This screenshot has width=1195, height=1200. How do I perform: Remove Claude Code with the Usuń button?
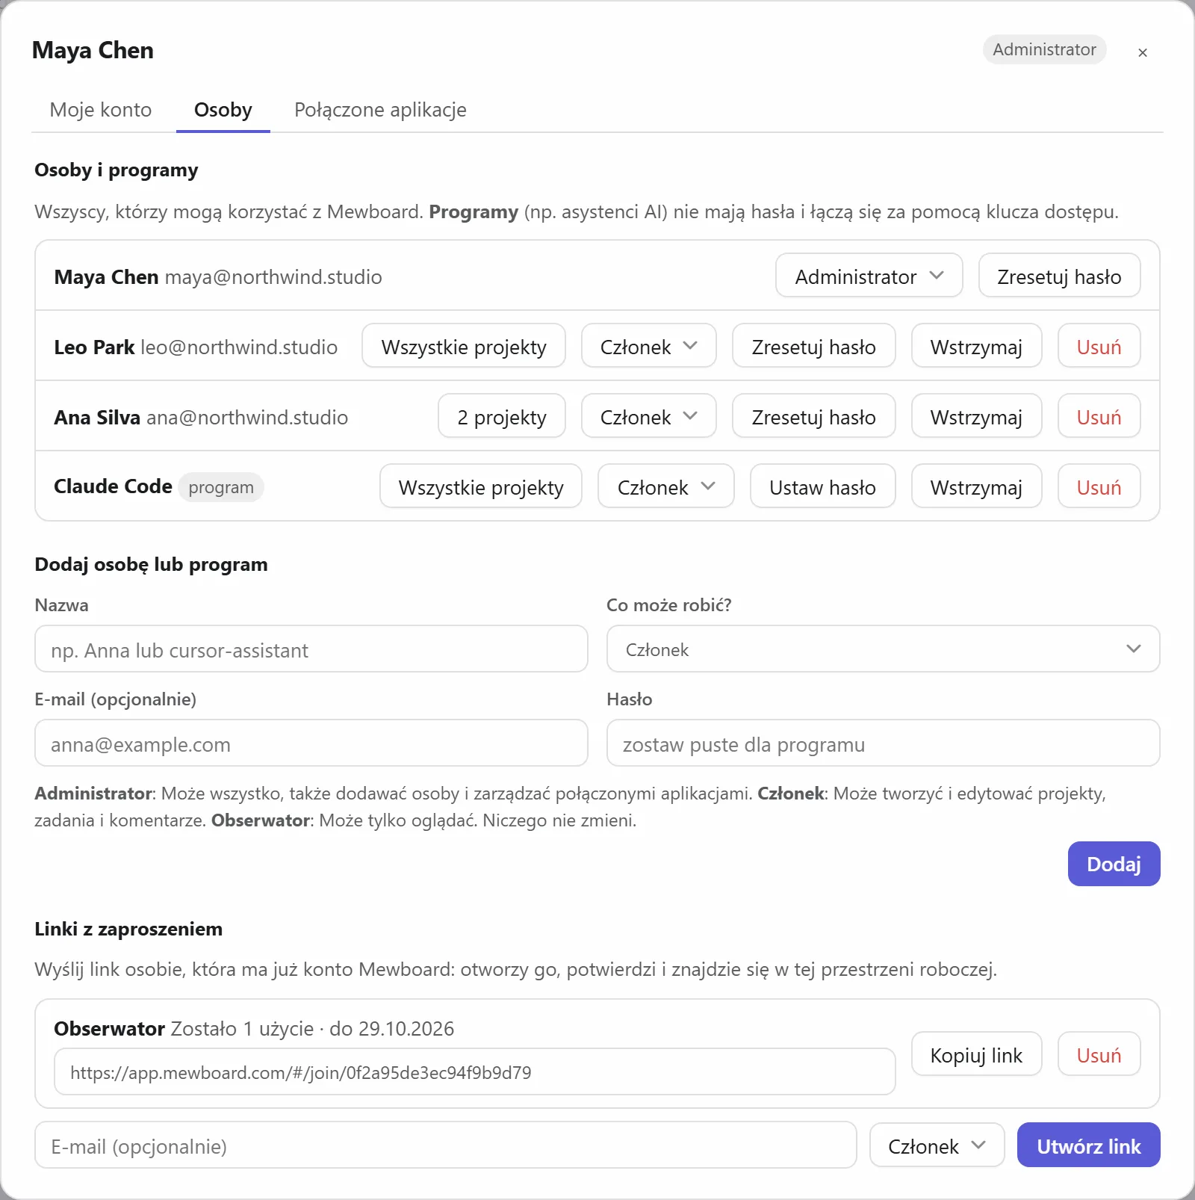click(x=1099, y=486)
